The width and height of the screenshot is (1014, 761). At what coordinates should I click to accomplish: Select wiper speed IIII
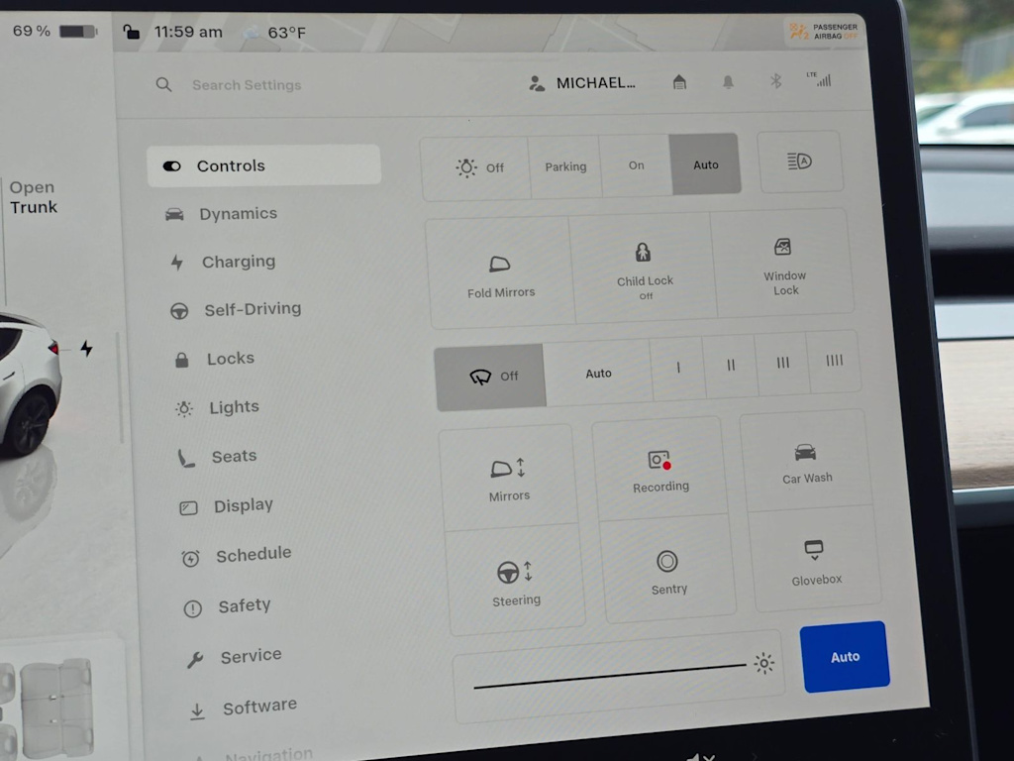pos(834,360)
